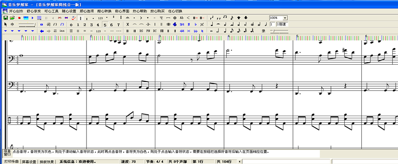The image size is (398, 164).
Task: Open a file with the folder icon
Action: click(12, 18)
